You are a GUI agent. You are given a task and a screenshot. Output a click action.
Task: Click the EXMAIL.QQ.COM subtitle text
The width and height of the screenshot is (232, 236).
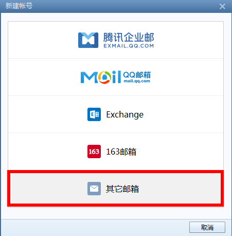pyautogui.click(x=129, y=46)
